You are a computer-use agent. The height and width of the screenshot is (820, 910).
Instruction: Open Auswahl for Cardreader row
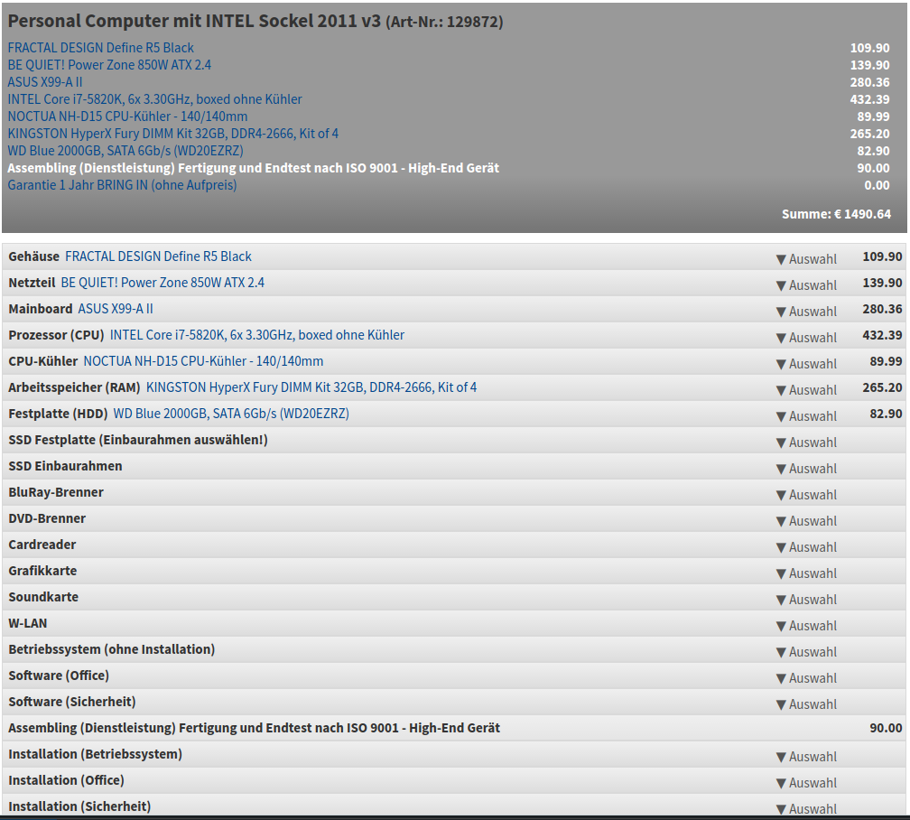[x=807, y=547]
